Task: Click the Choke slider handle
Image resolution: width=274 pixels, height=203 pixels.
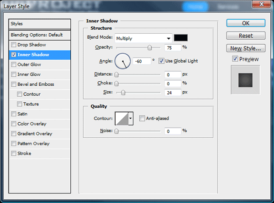Action: [116, 83]
